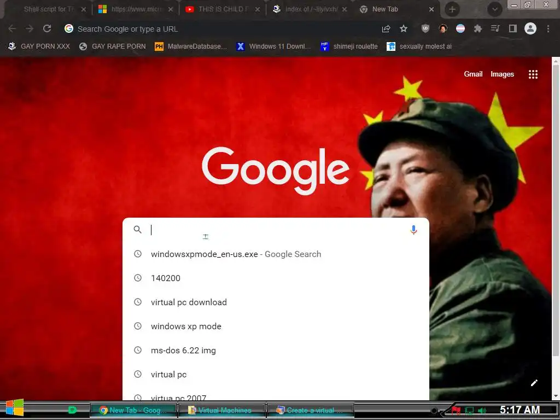Close the Index of /~lily/vxh/ tab

(x=345, y=9)
